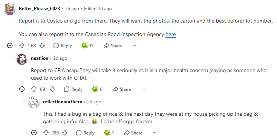Collapse reflectionnorthern's comment thread

[34, 133]
